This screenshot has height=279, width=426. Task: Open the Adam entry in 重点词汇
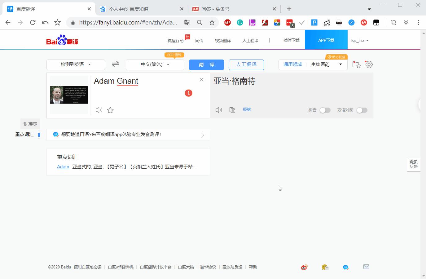(63, 166)
